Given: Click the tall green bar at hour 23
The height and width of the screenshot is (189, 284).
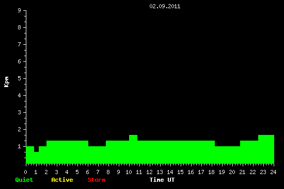Looking at the screenshot, I should [266, 149].
